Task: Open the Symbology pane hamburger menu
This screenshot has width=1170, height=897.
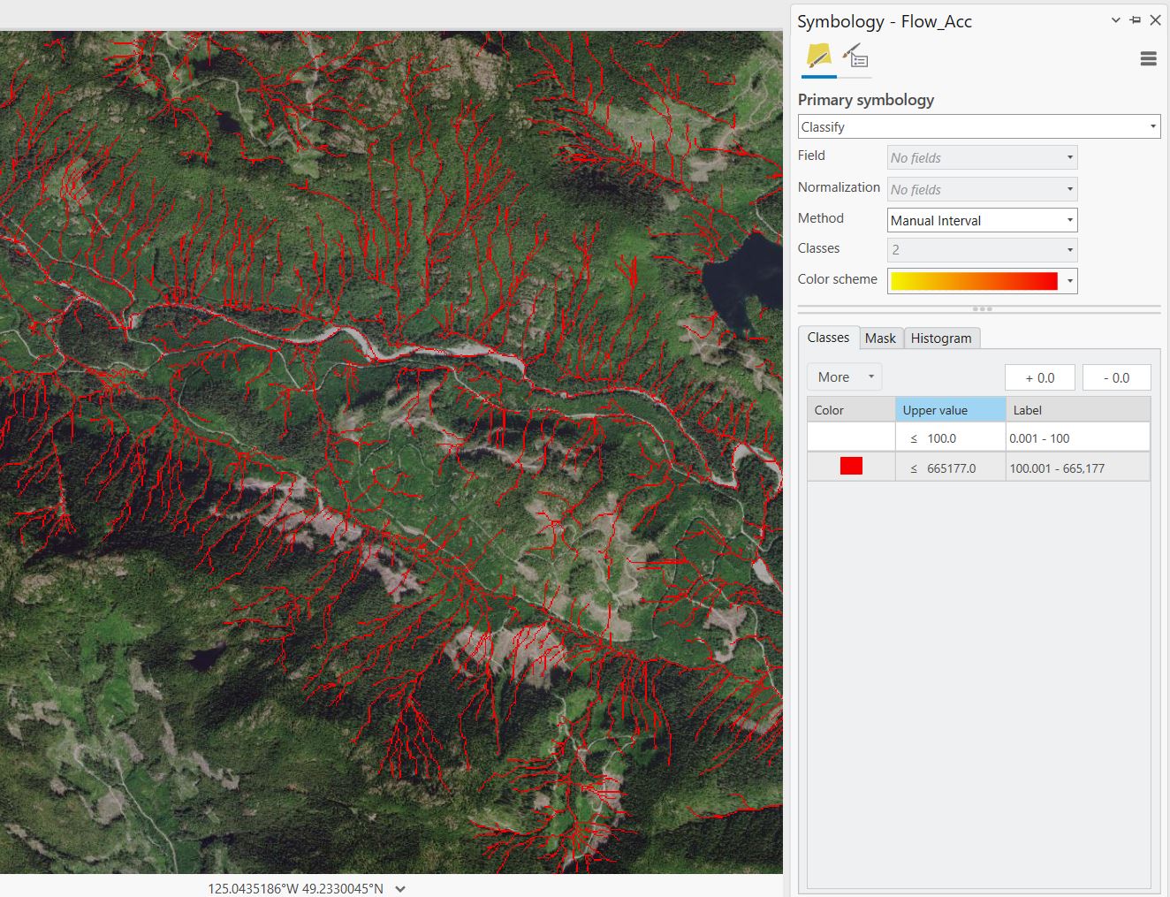Action: (1148, 59)
